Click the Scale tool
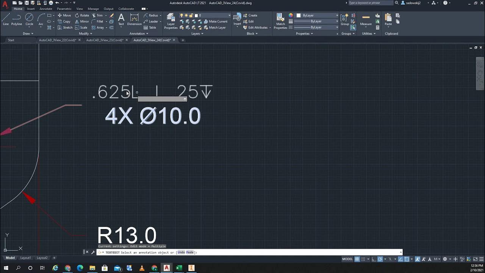485x273 pixels. click(81, 28)
